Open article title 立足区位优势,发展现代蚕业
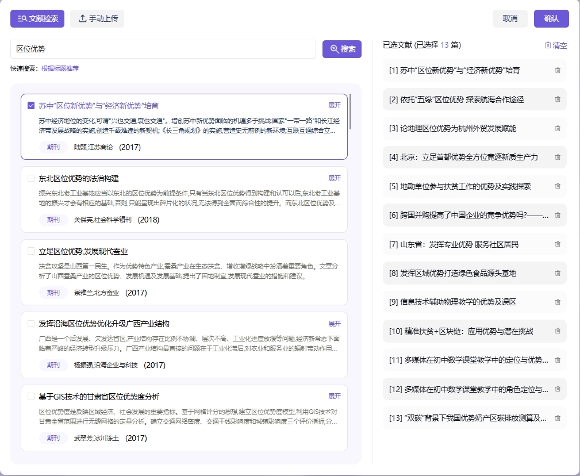Viewport: 580px width, 476px height. click(x=83, y=251)
